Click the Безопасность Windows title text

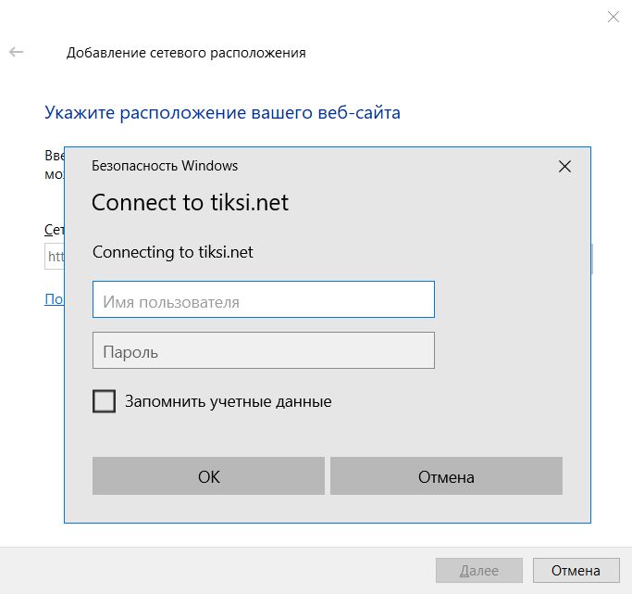(165, 166)
